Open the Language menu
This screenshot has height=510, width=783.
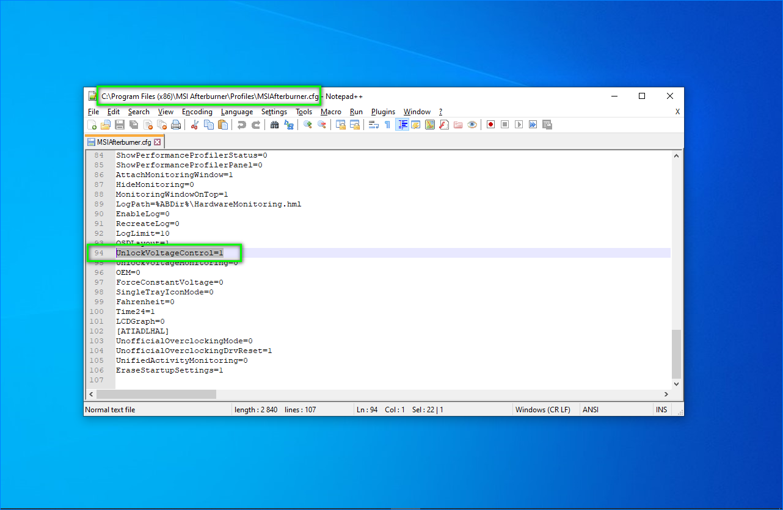click(236, 112)
